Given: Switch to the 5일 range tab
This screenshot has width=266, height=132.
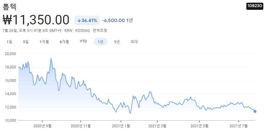Looking at the screenshot, I should pyautogui.click(x=26, y=42).
